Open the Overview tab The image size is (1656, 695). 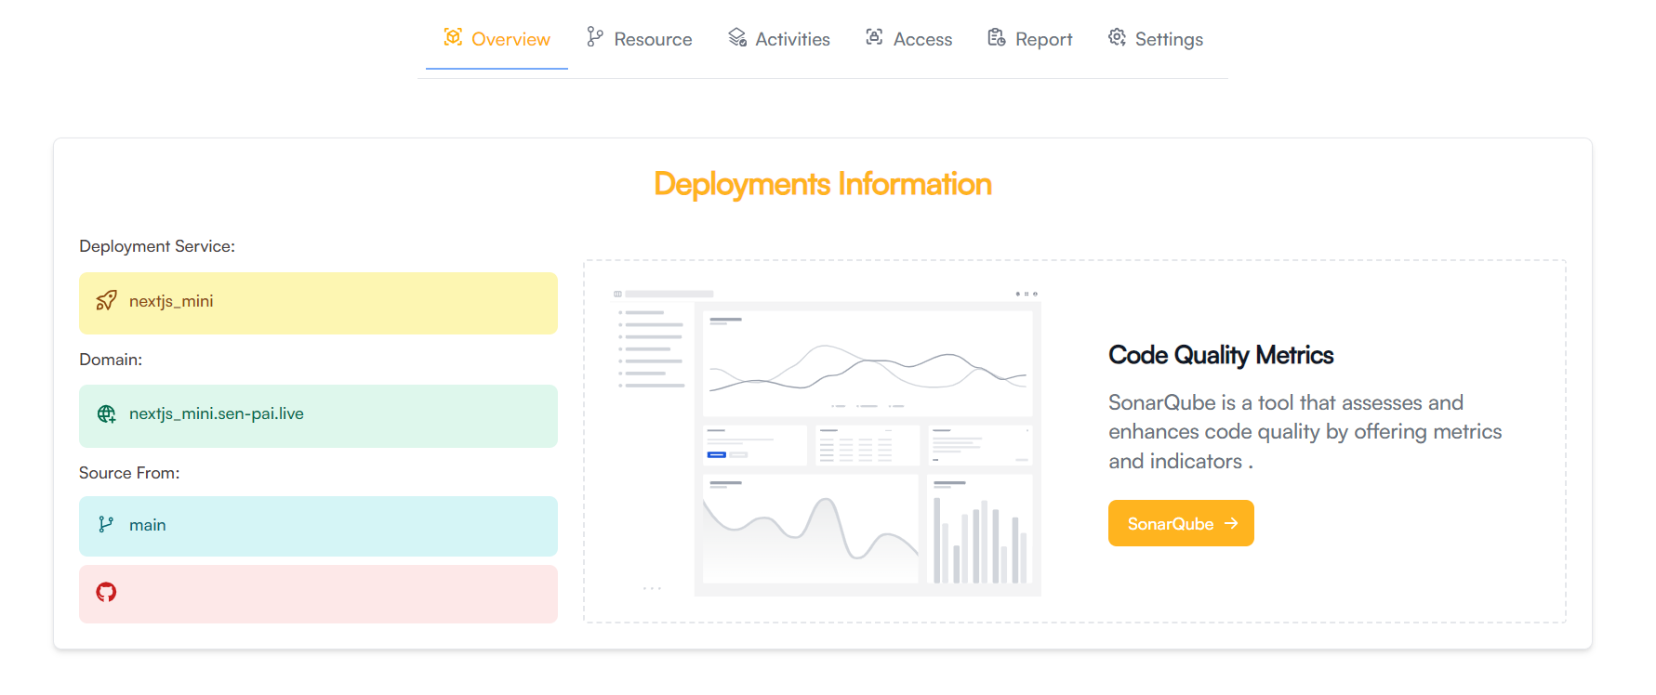tap(497, 39)
